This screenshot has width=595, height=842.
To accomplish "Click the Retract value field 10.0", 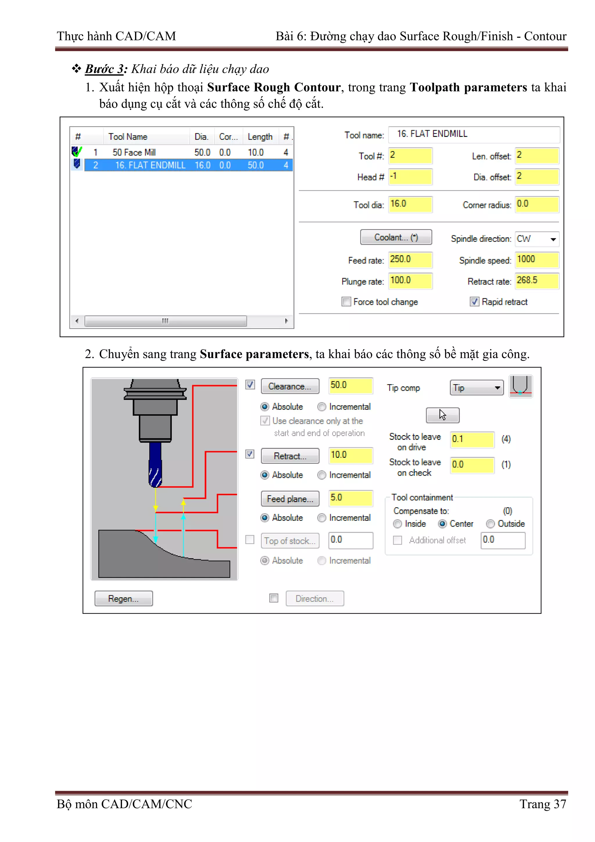I will click(x=351, y=455).
